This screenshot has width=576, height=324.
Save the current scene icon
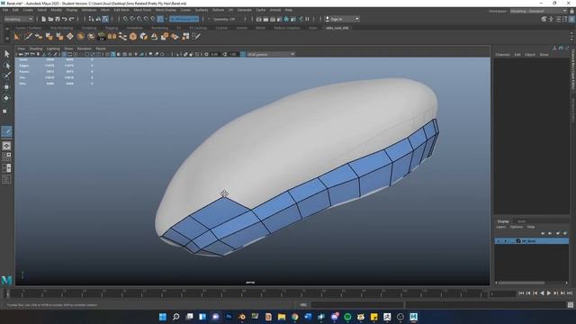click(58, 19)
